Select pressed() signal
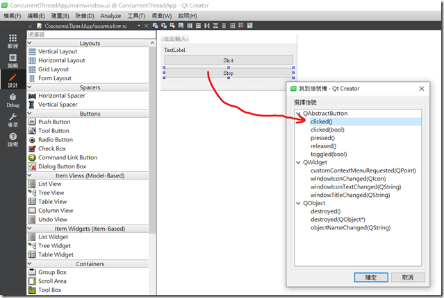 322,138
